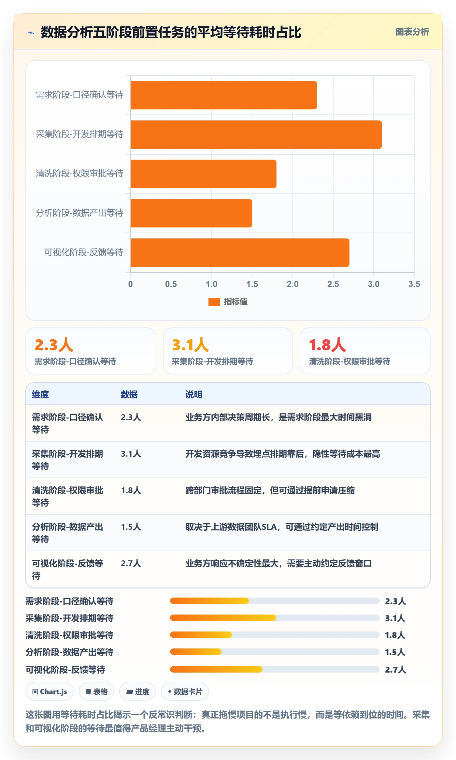Open the 3.1人 data card
Image resolution: width=456 pixels, height=760 pixels.
coord(228,351)
